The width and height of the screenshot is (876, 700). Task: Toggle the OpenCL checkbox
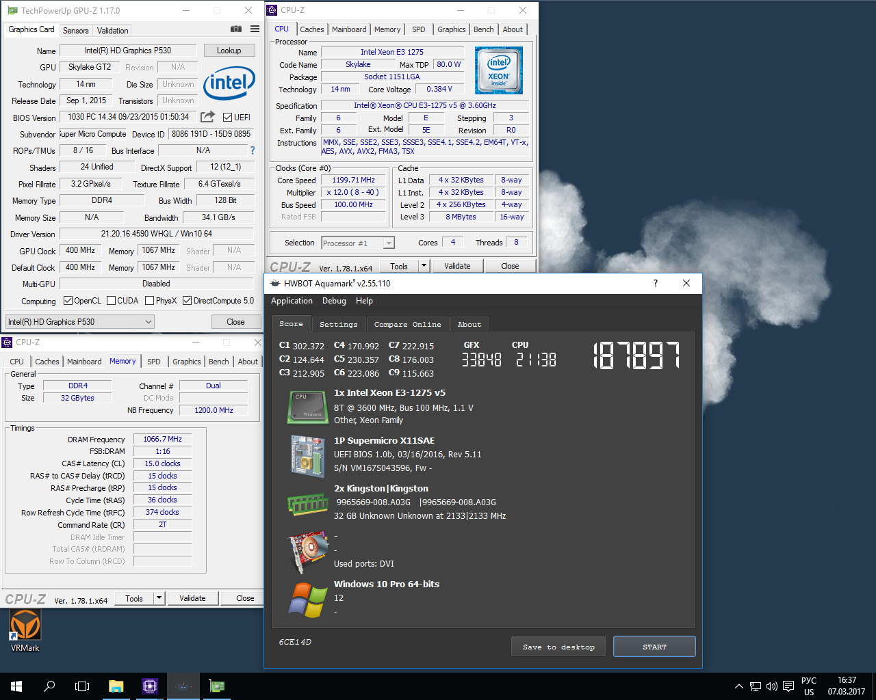pos(68,301)
